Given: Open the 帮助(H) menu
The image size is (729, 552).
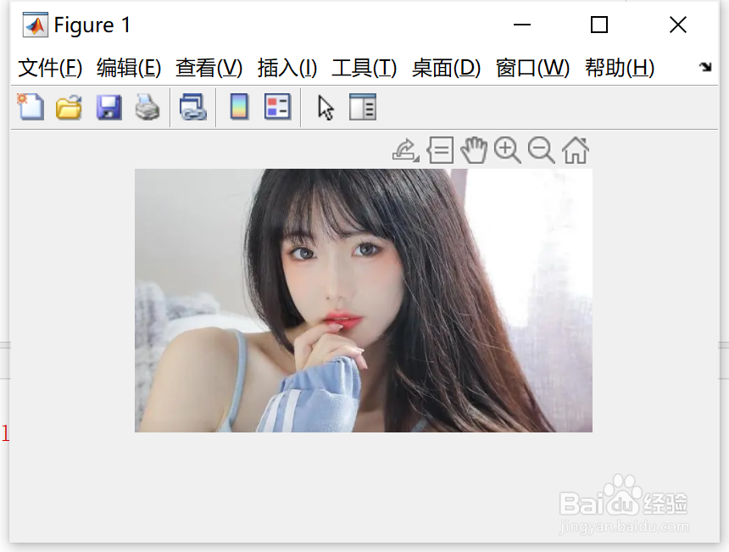Looking at the screenshot, I should point(620,68).
